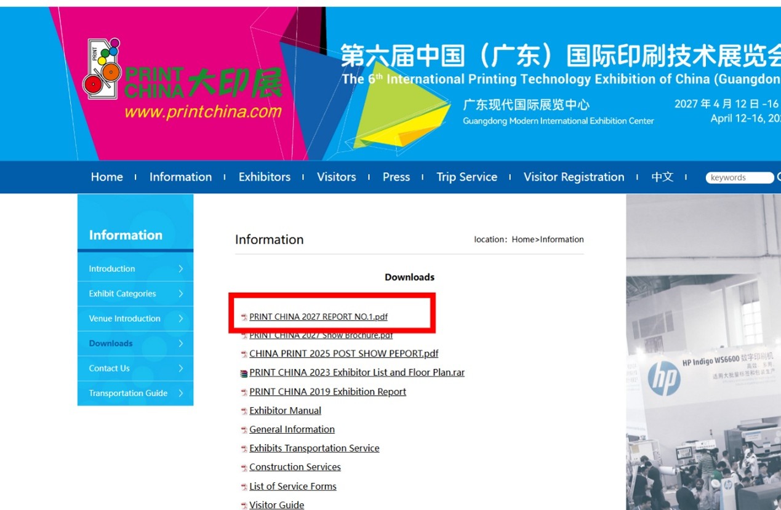Click the file icon beside Construction Services
Viewport: 781px width, 510px height.
pos(244,468)
